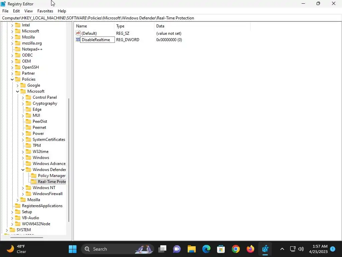The height and width of the screenshot is (257, 342).
Task: Open the Favorites menu
Action: [45, 11]
